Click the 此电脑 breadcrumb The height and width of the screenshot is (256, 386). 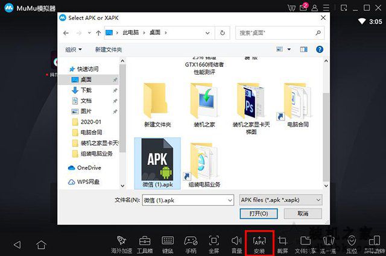[x=130, y=33]
